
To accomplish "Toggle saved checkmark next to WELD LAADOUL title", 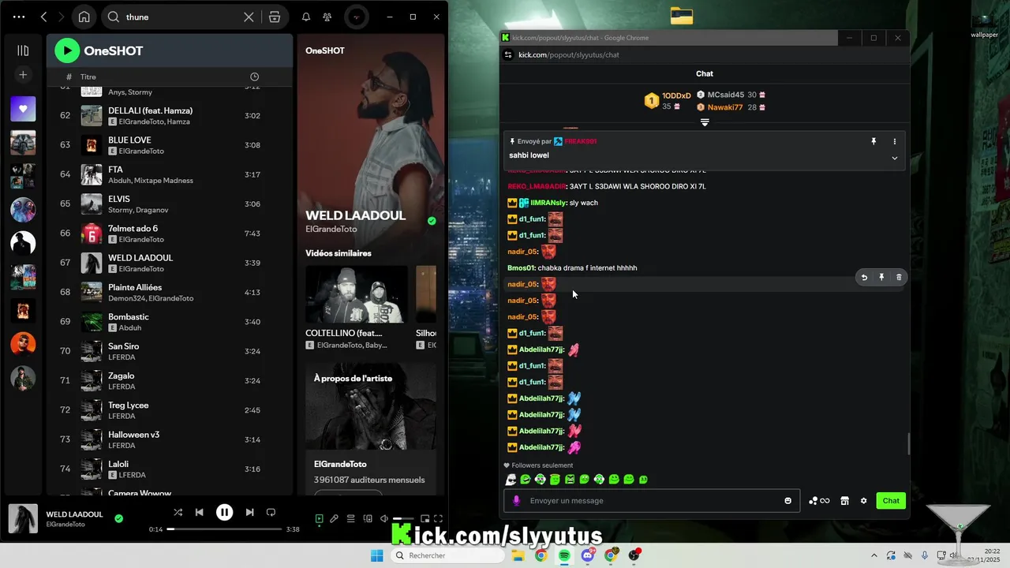I will 432,221.
